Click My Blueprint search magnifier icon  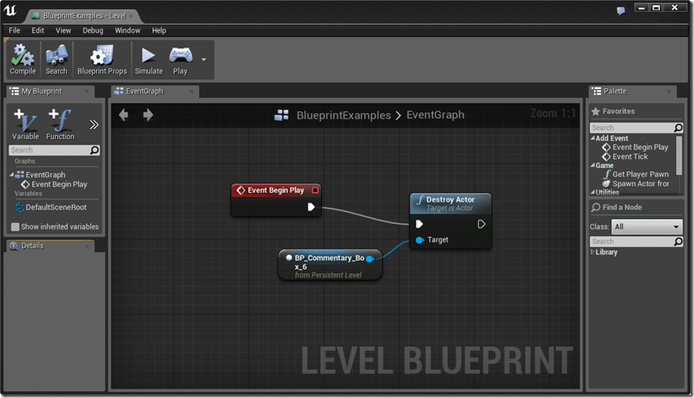coord(94,150)
